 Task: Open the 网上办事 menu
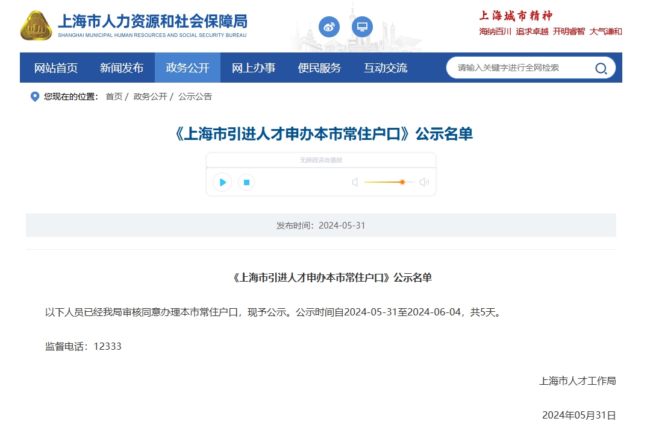[x=254, y=68]
